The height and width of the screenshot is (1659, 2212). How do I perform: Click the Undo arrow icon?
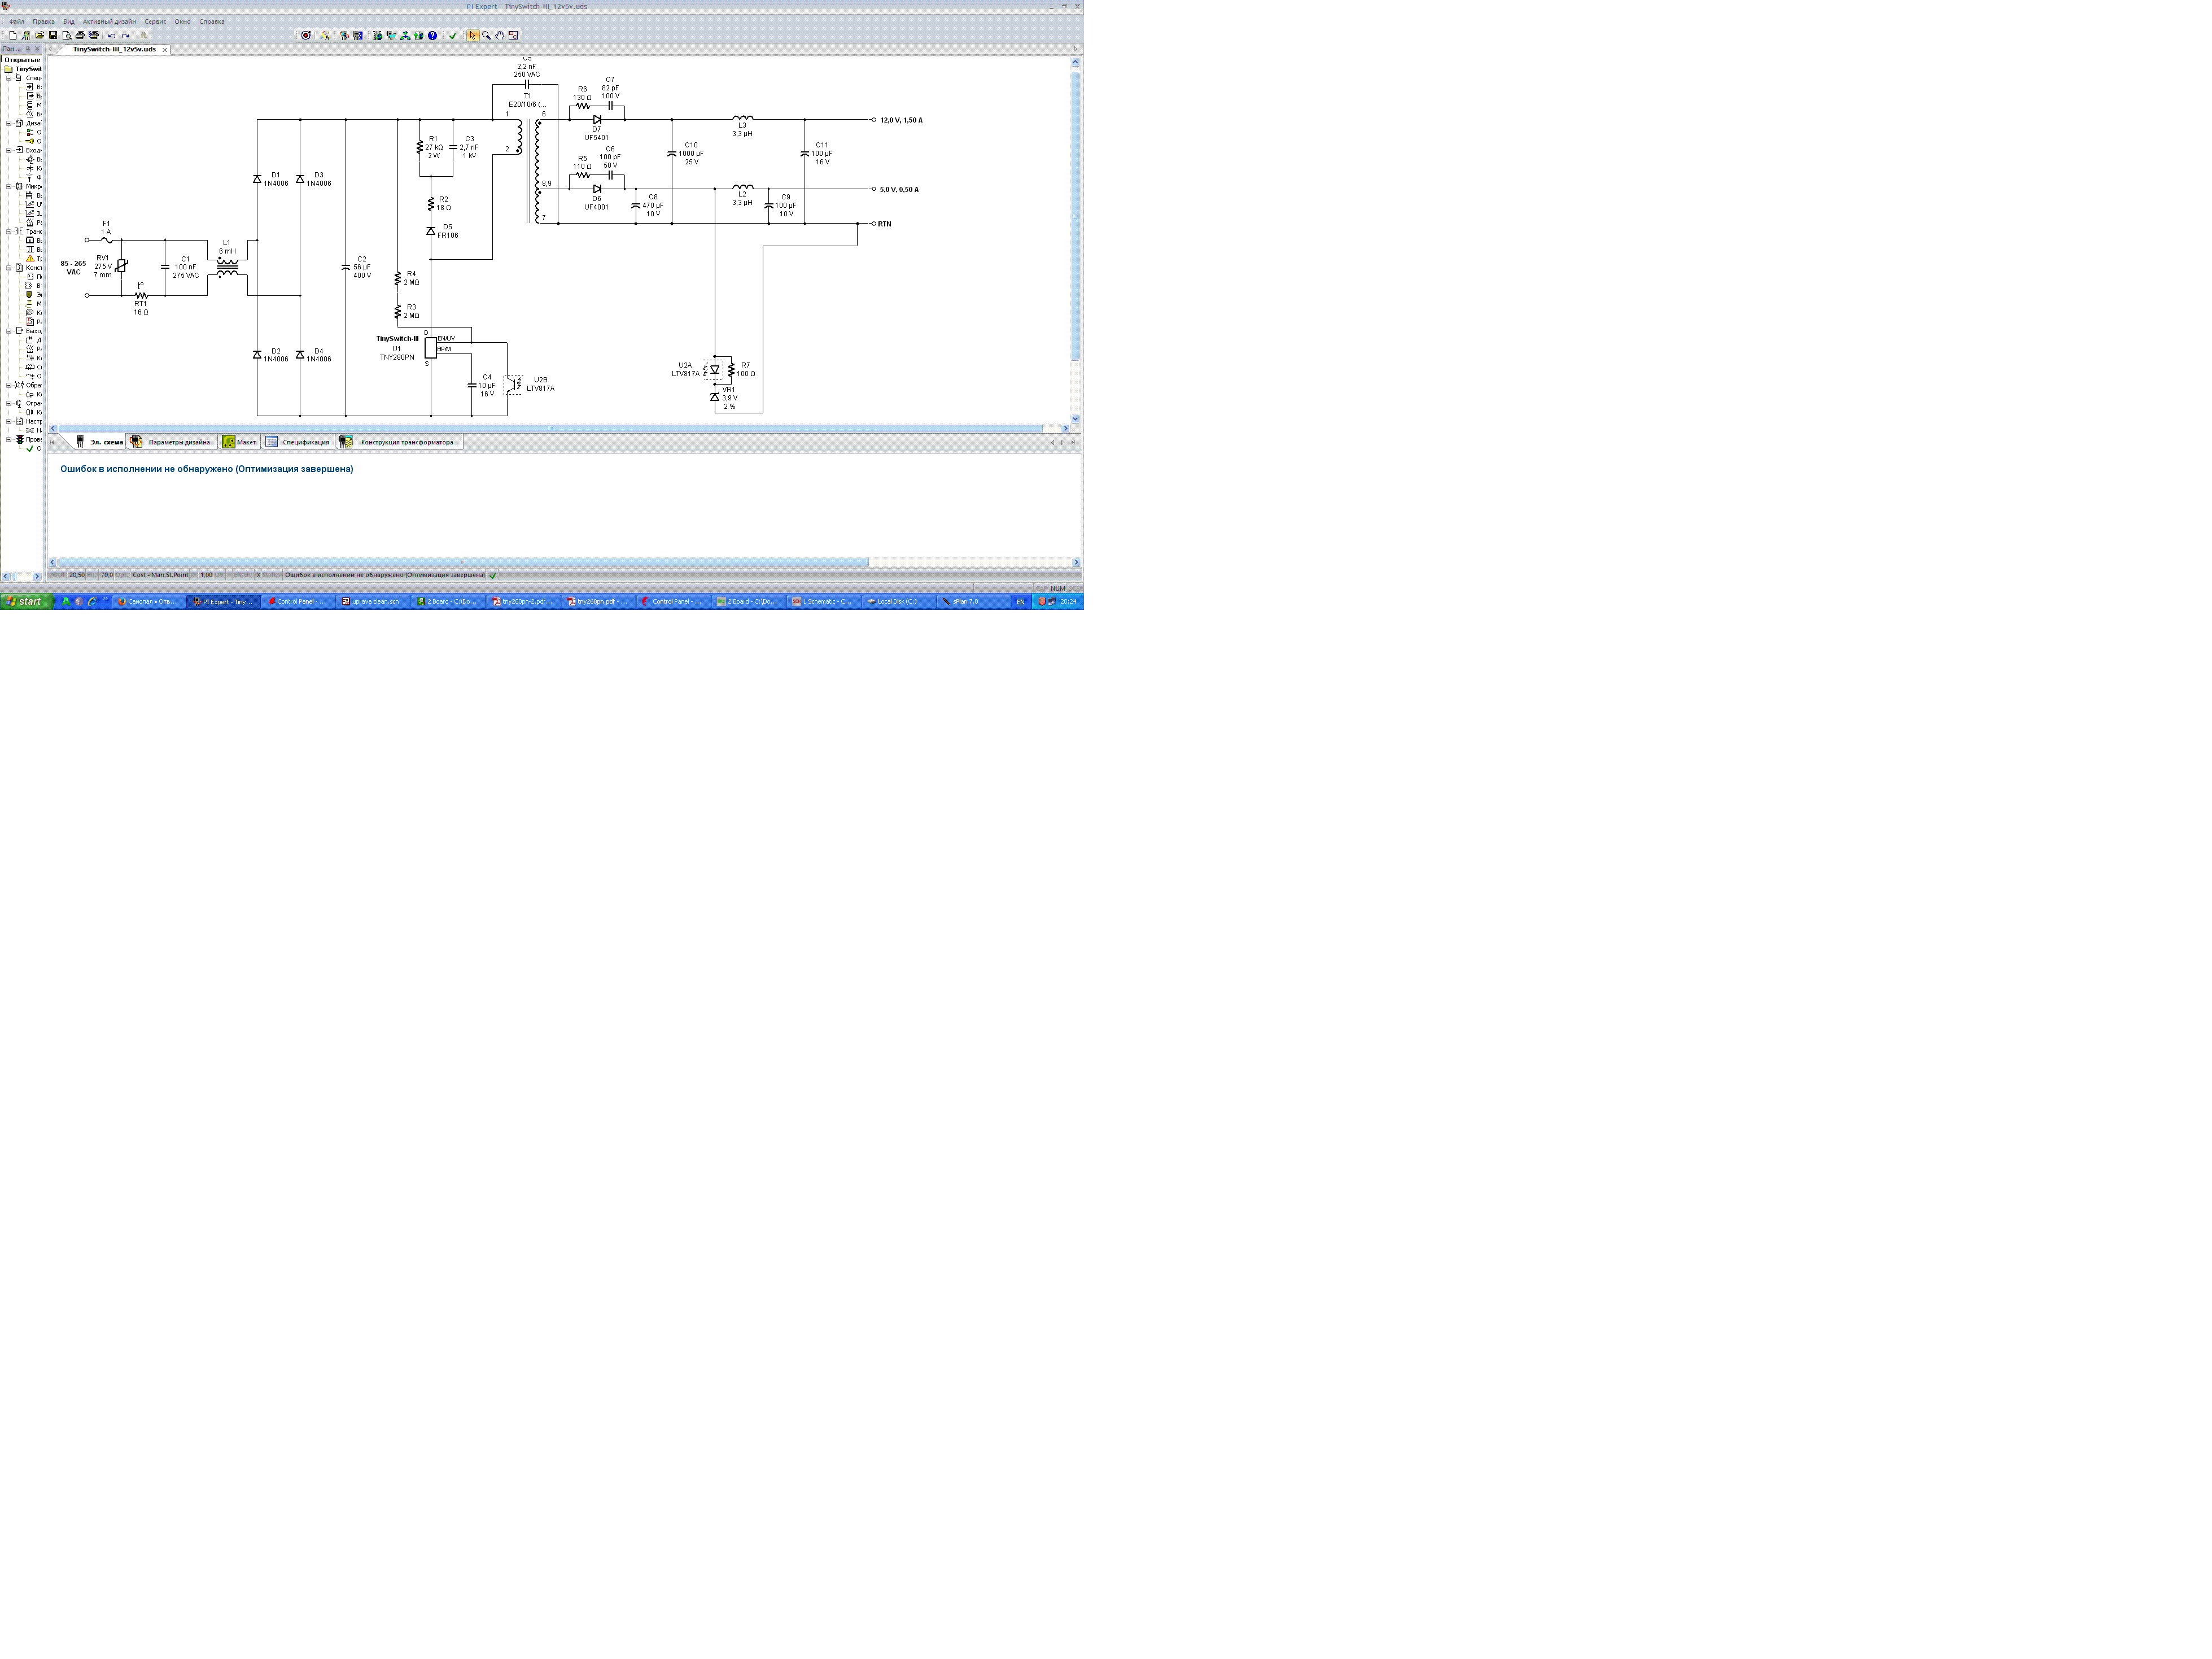[111, 36]
